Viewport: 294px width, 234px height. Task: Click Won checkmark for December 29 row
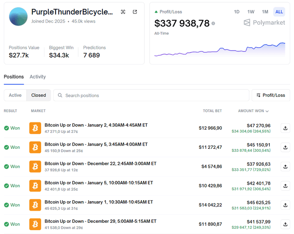tap(6, 224)
